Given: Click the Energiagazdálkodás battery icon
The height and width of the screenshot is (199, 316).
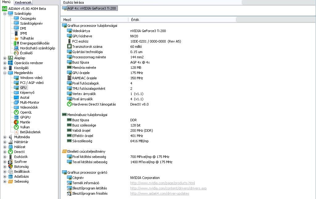Looking at the screenshot, I should click(16, 43).
